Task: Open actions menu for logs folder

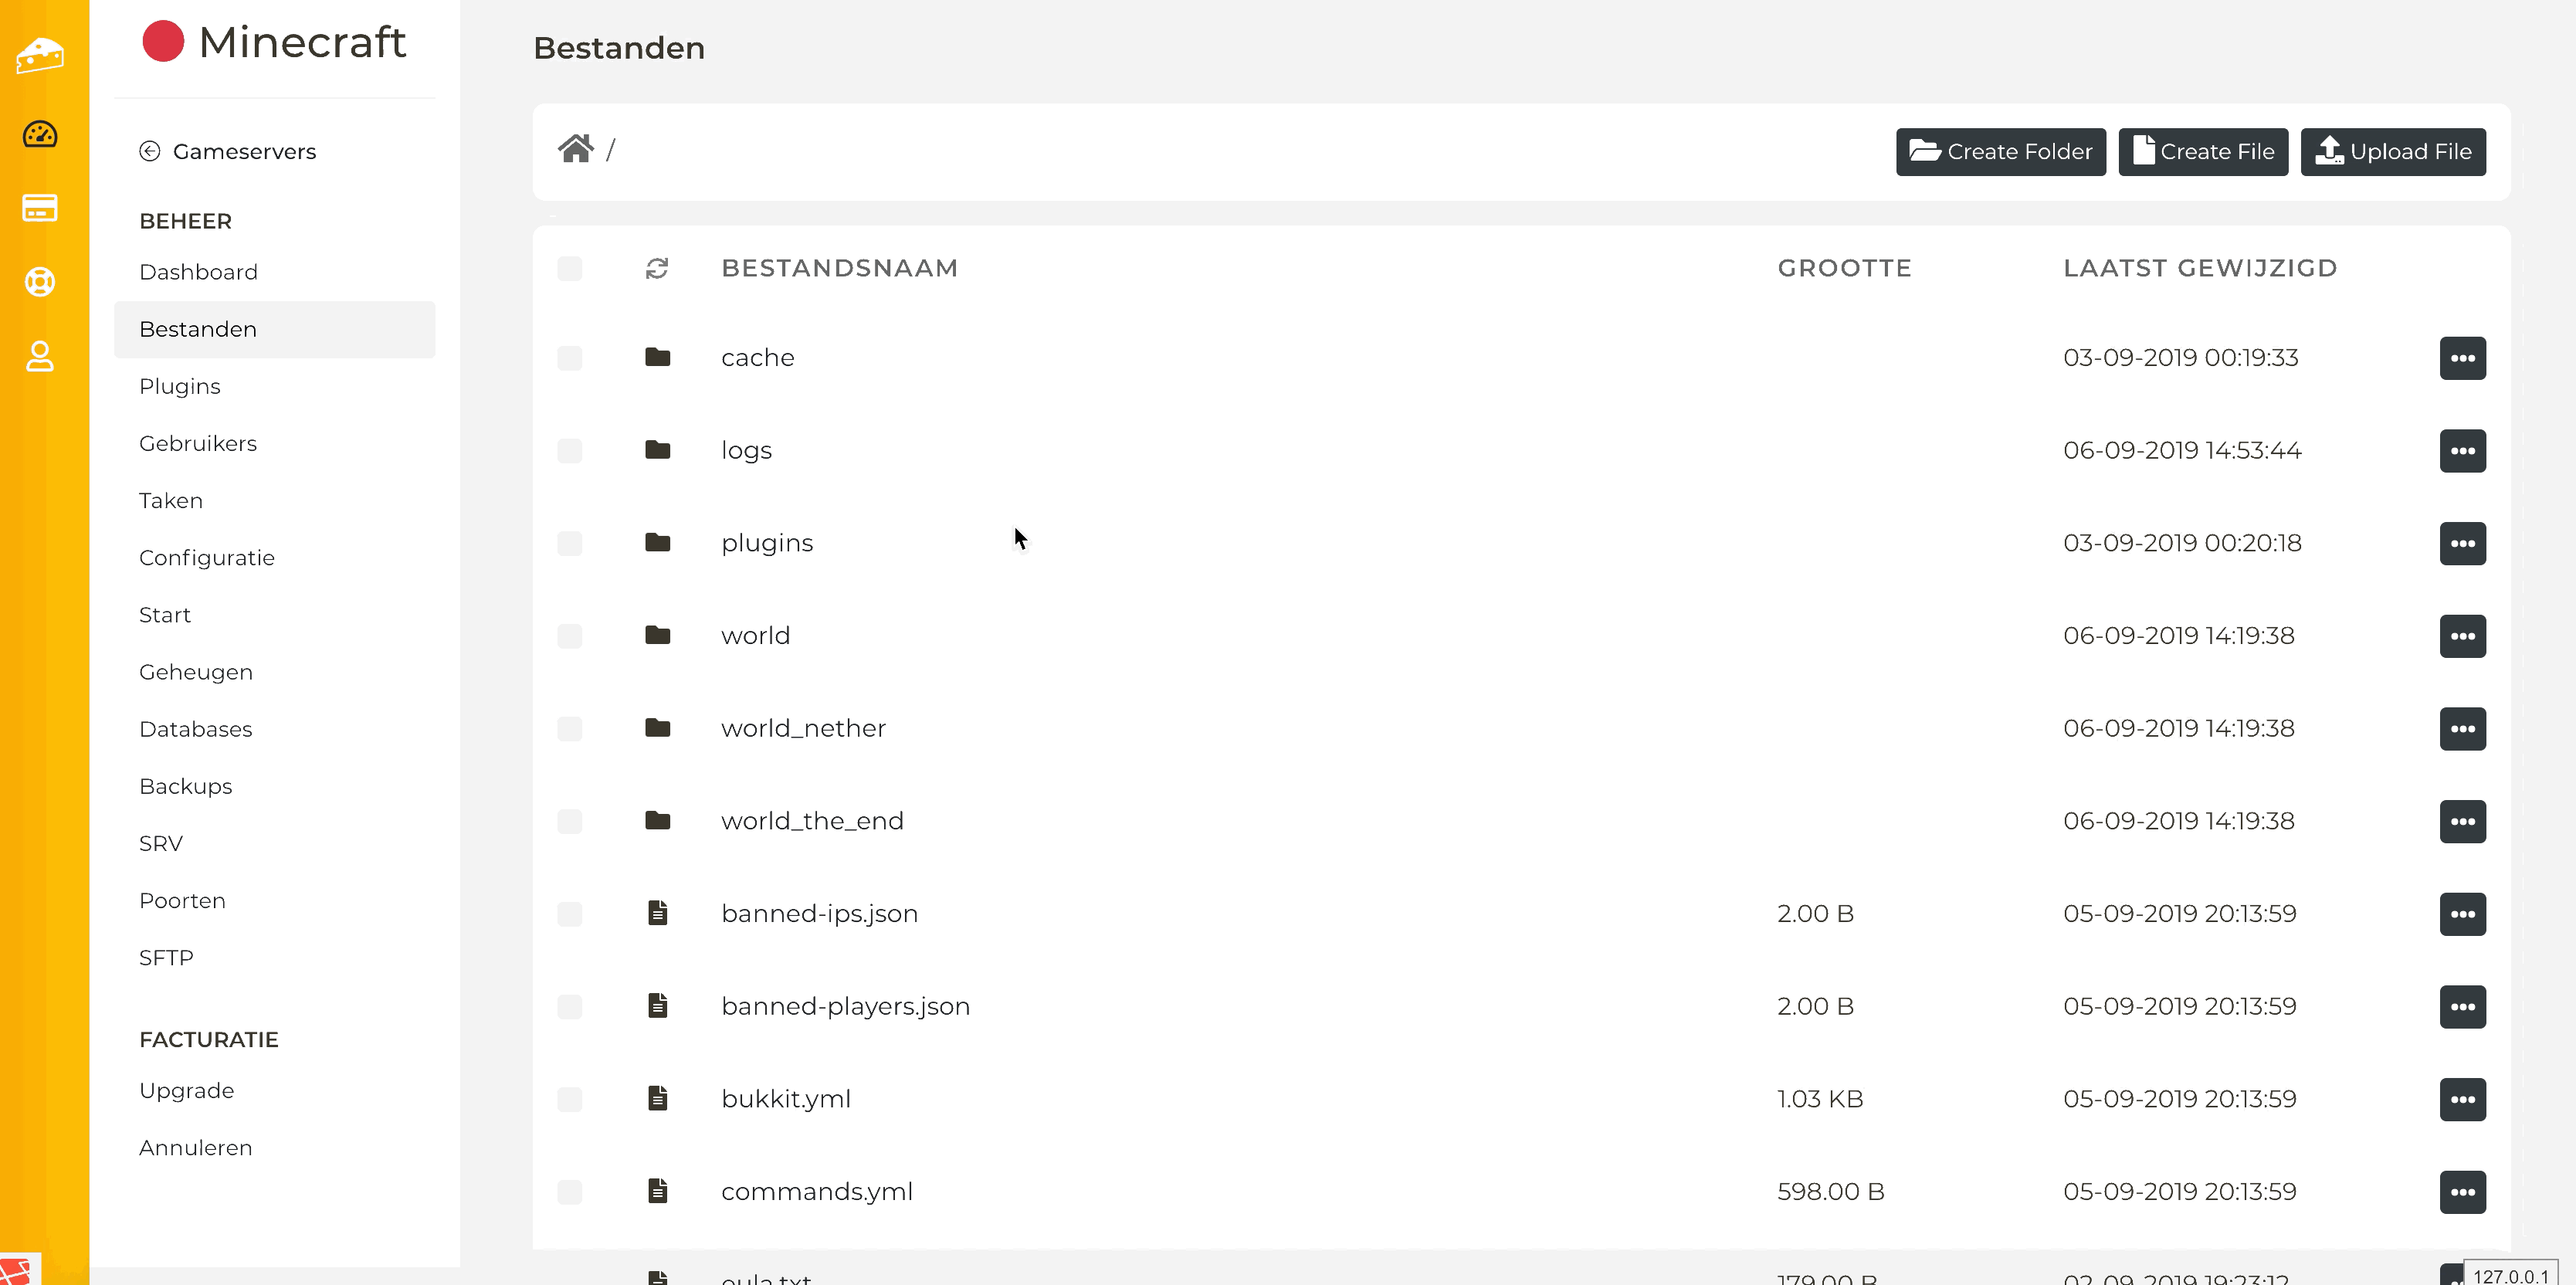Action: 2462,451
